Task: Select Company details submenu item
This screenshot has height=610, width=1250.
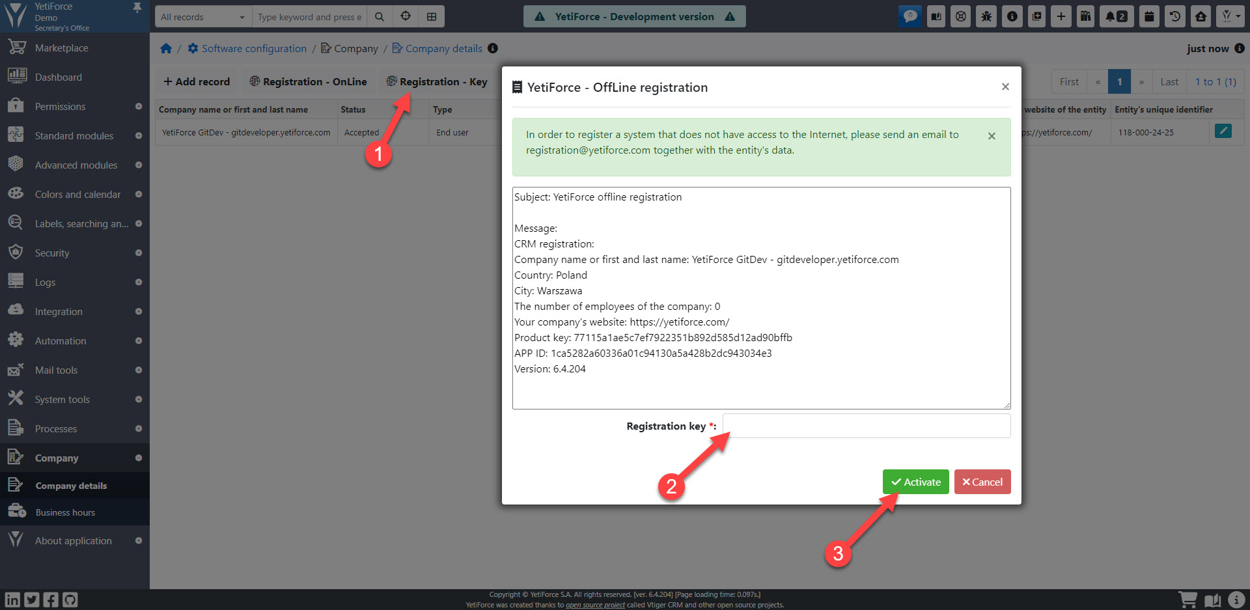Action: (75, 486)
